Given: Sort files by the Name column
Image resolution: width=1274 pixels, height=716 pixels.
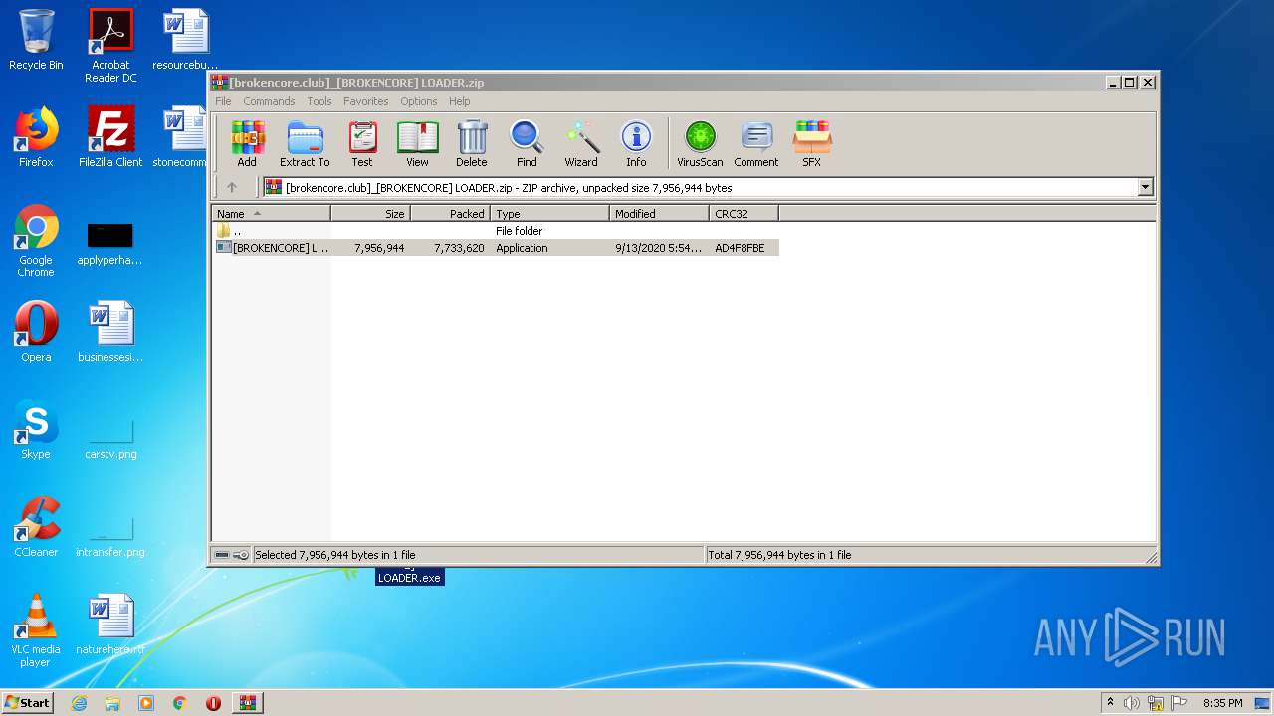Looking at the screenshot, I should [x=272, y=214].
